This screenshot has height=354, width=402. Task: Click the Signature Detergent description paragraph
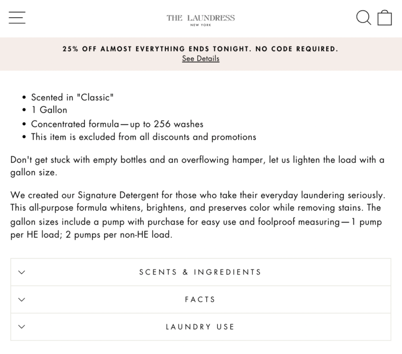click(x=197, y=208)
